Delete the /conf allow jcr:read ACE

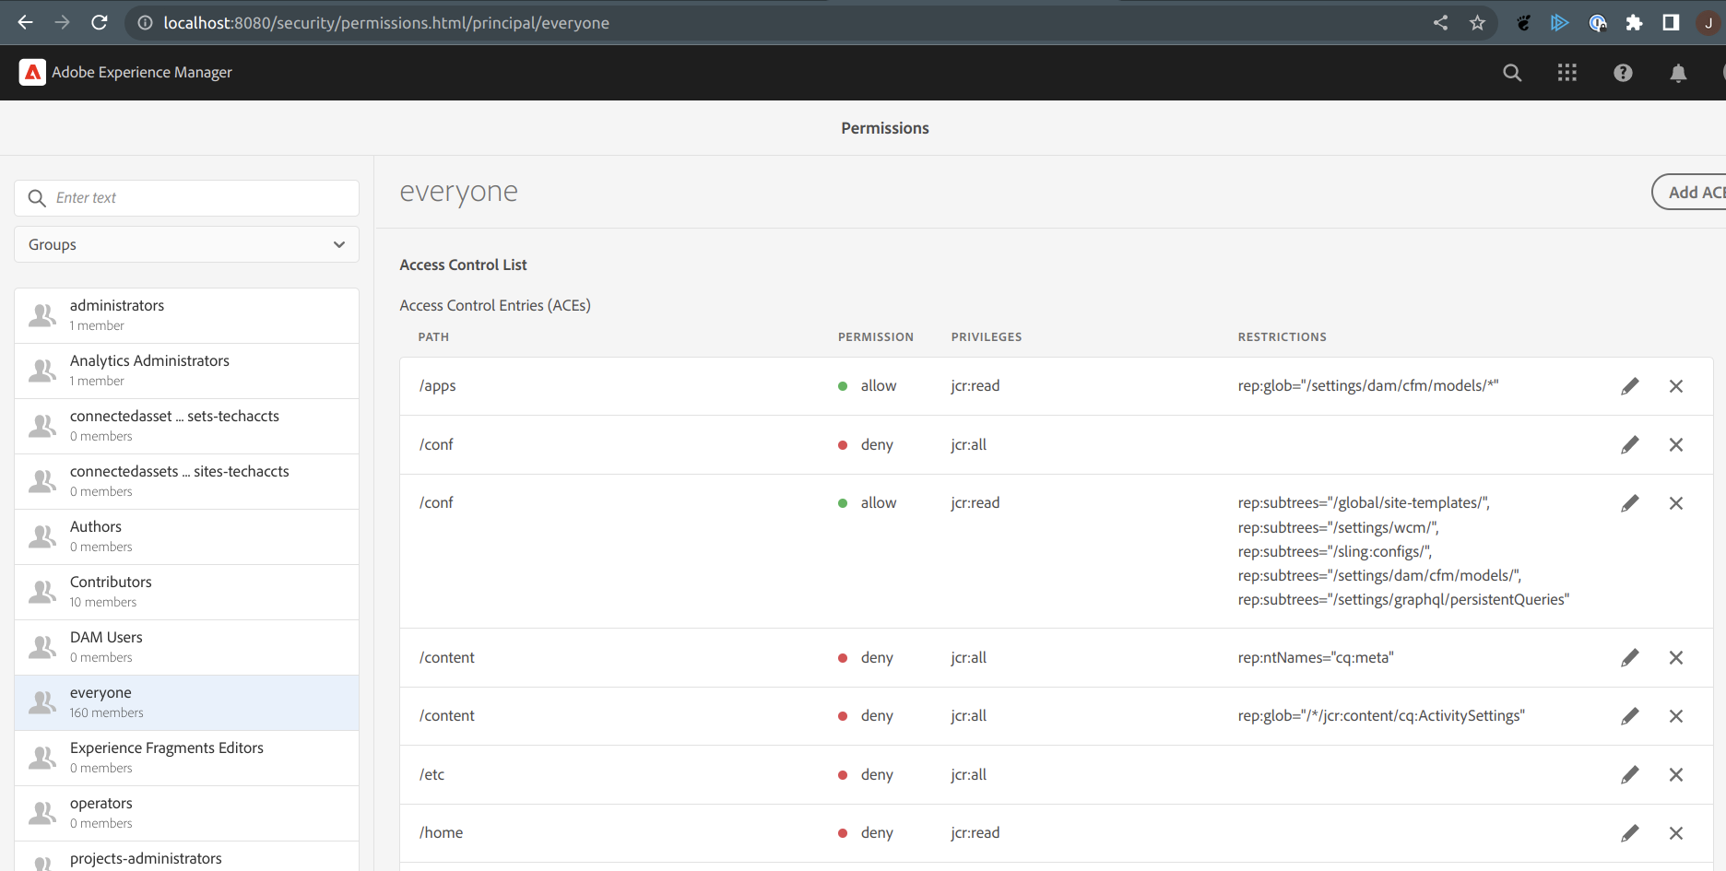pos(1676,503)
